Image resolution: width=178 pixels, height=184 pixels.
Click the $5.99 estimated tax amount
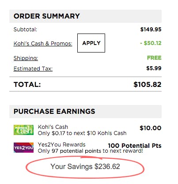[x=154, y=68]
